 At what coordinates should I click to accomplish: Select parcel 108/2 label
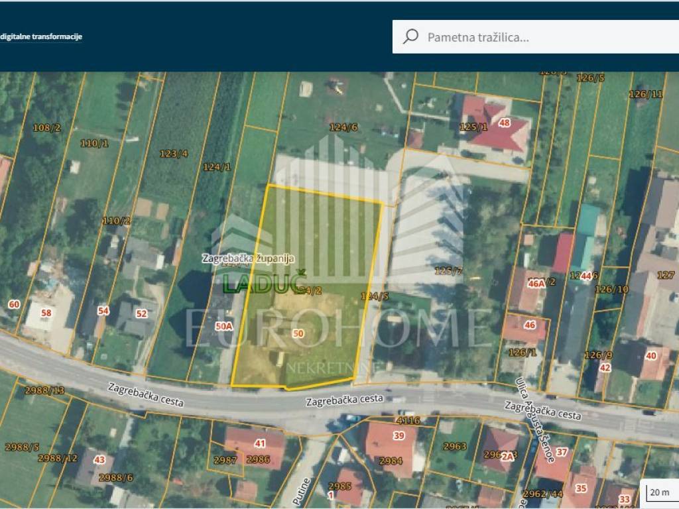tap(47, 127)
